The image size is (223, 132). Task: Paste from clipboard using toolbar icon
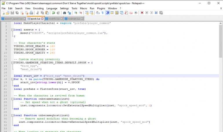coord(47,13)
